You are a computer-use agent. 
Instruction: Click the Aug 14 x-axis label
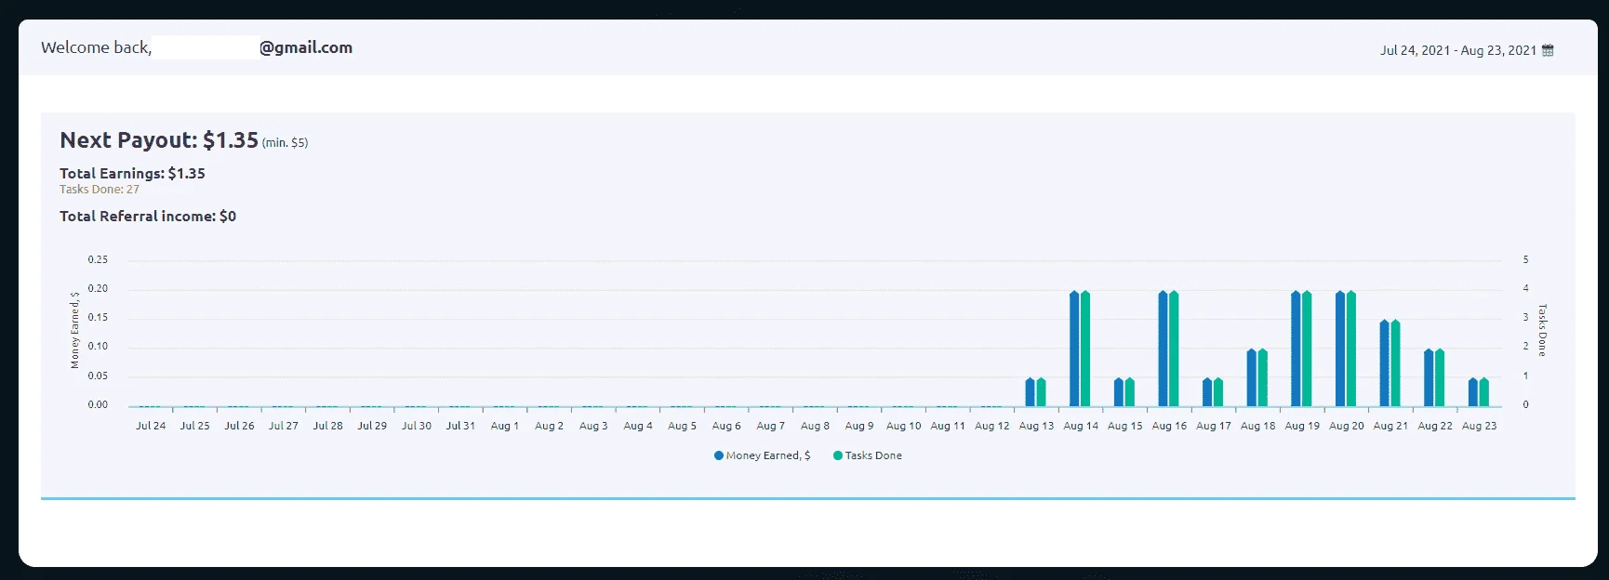(x=1081, y=426)
